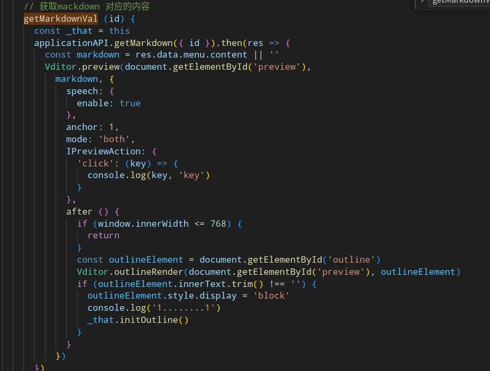Click the highlighted getMarkdownVal method name
This screenshot has width=490, height=371.
61,18
